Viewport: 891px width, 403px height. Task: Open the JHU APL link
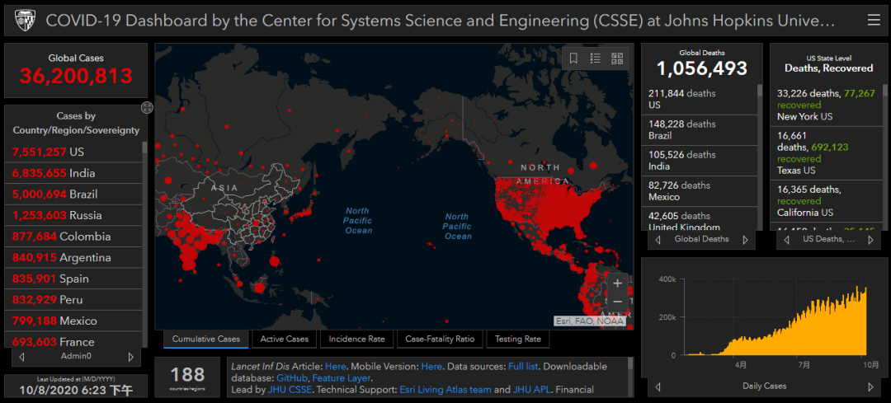(532, 389)
